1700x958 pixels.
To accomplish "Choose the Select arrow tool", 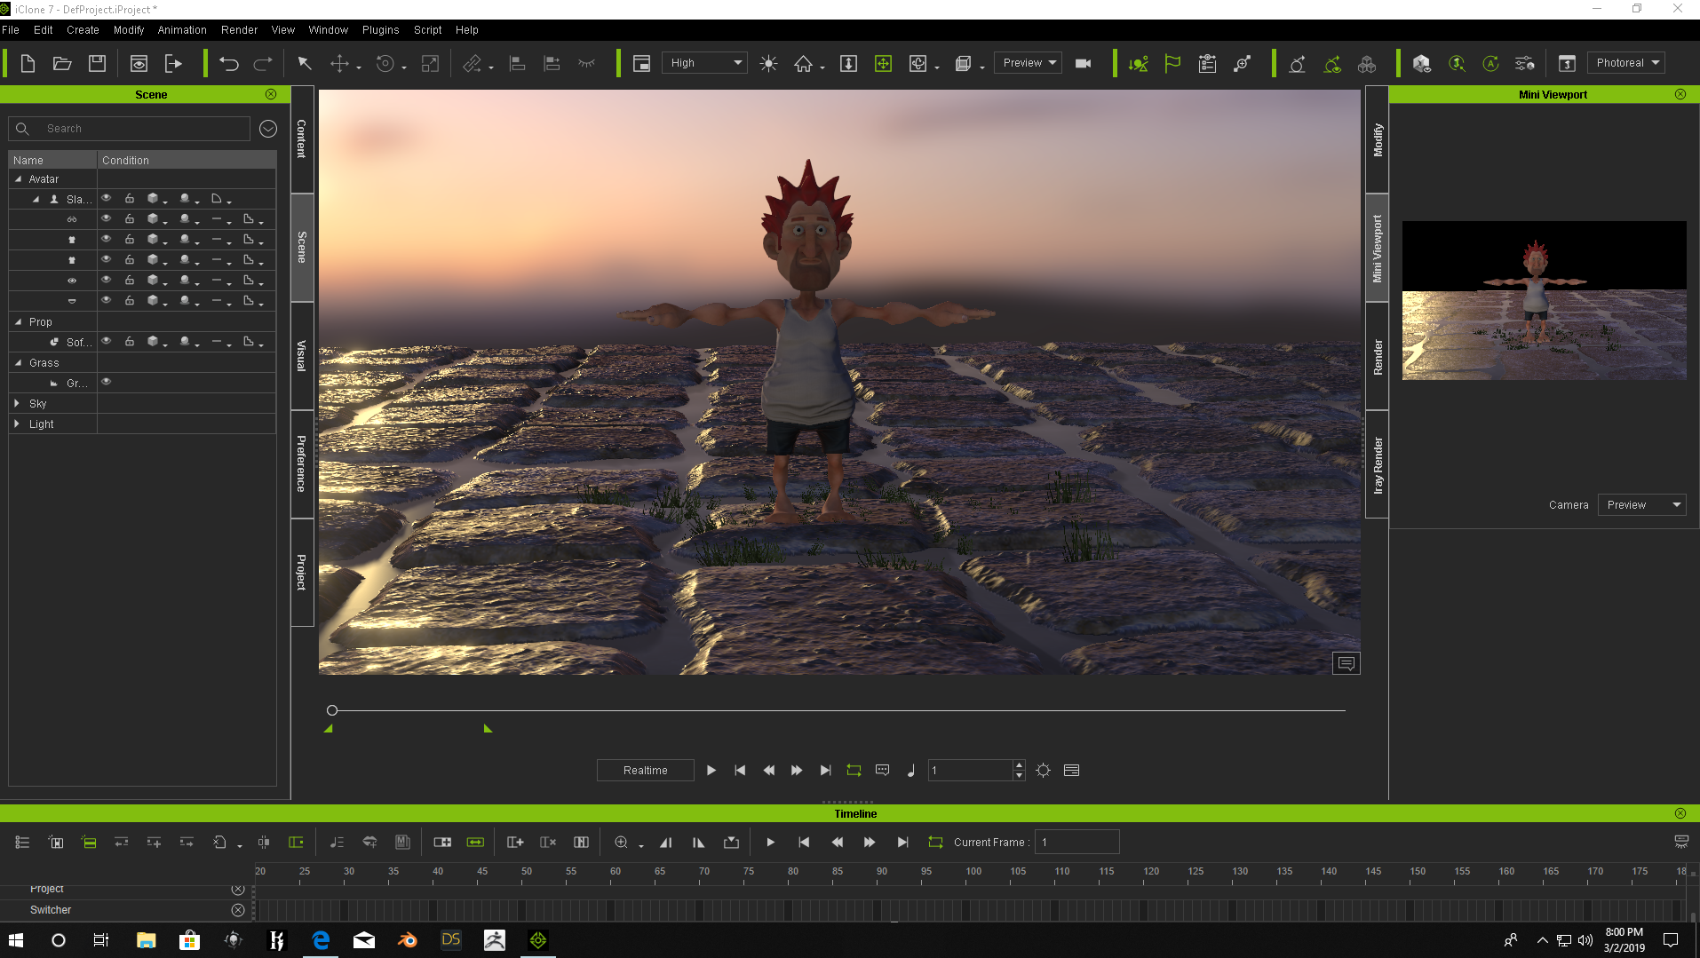I will [305, 63].
